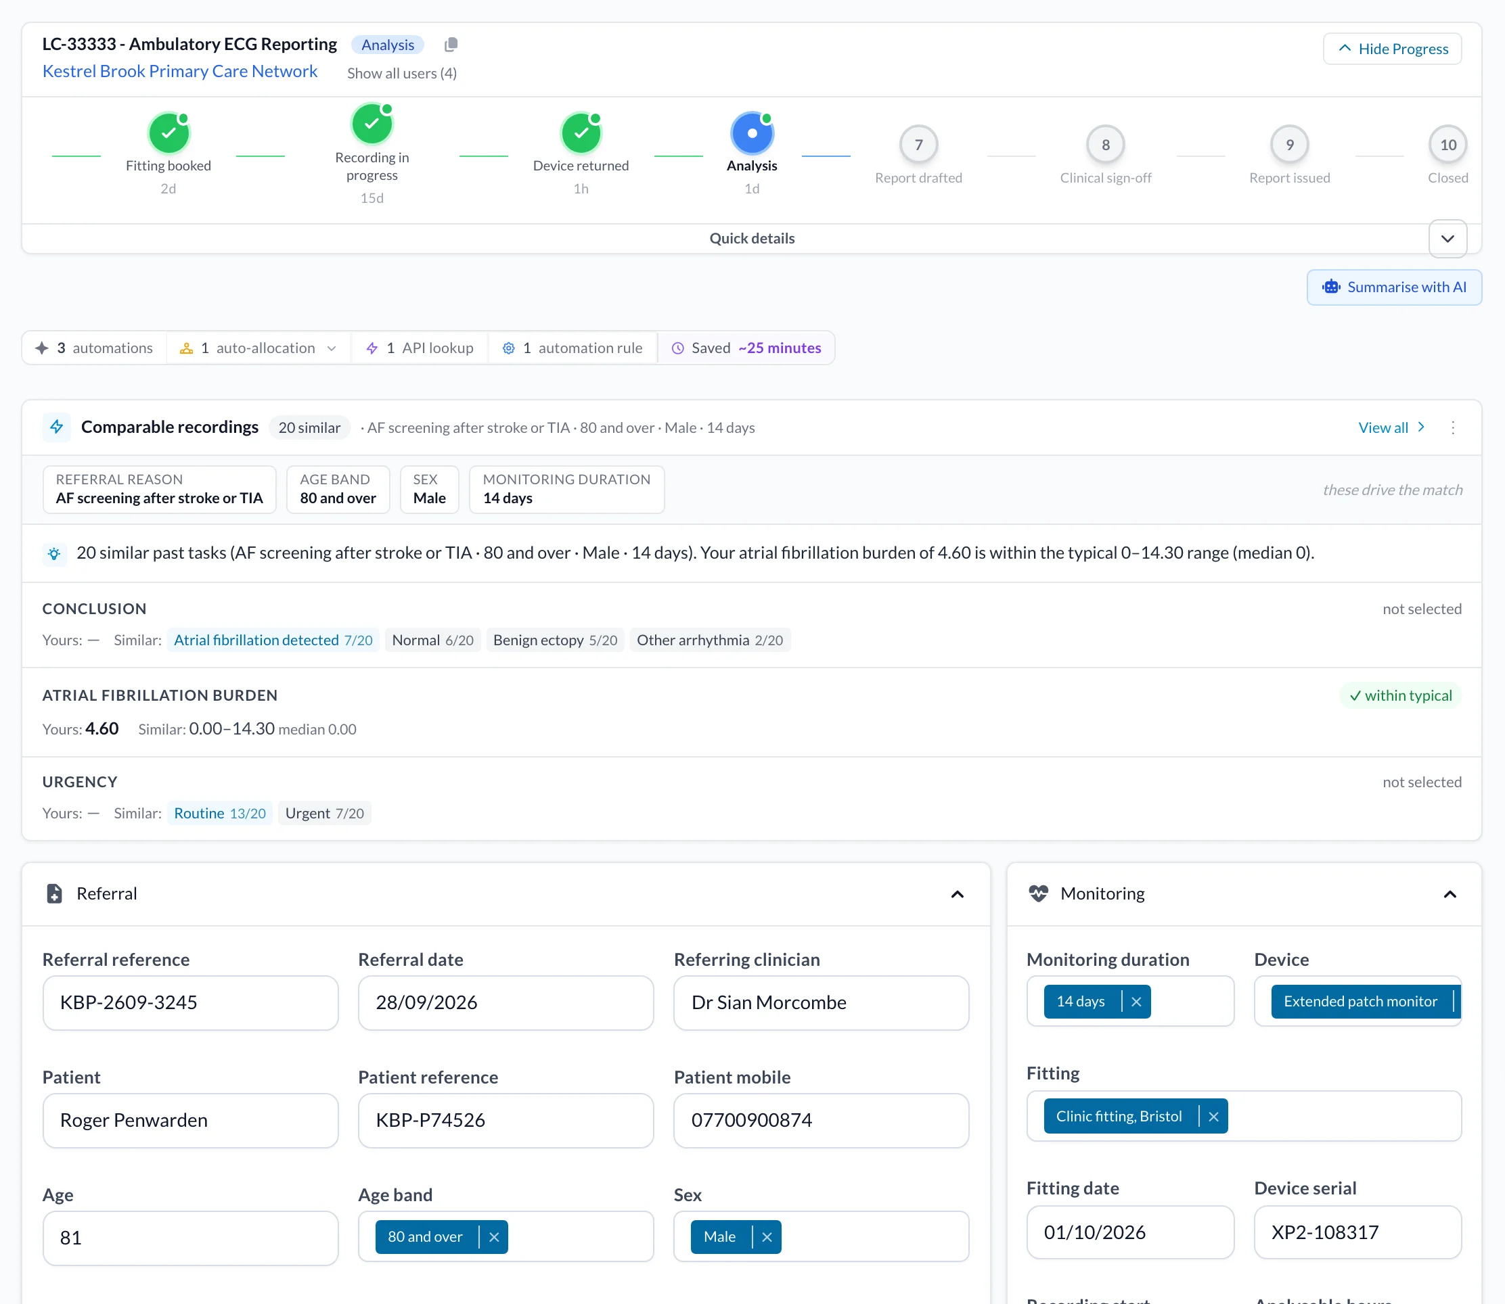
Task: Open the auto-allocation dropdown
Action: [x=259, y=348]
